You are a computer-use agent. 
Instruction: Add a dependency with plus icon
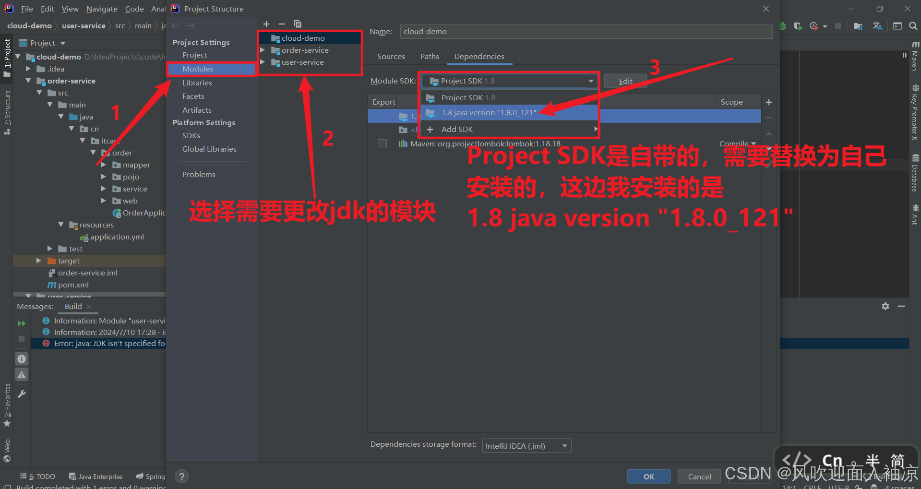coord(769,102)
